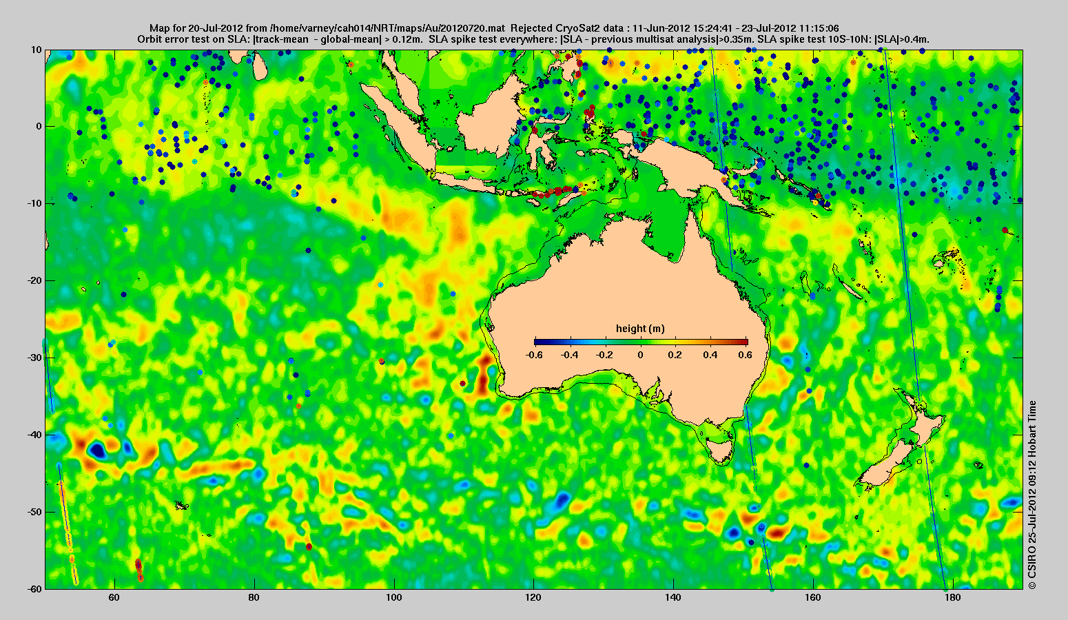This screenshot has height=620, width=1068.
Task: Click the y-axis tick label '-20'
Action: pyautogui.click(x=34, y=280)
